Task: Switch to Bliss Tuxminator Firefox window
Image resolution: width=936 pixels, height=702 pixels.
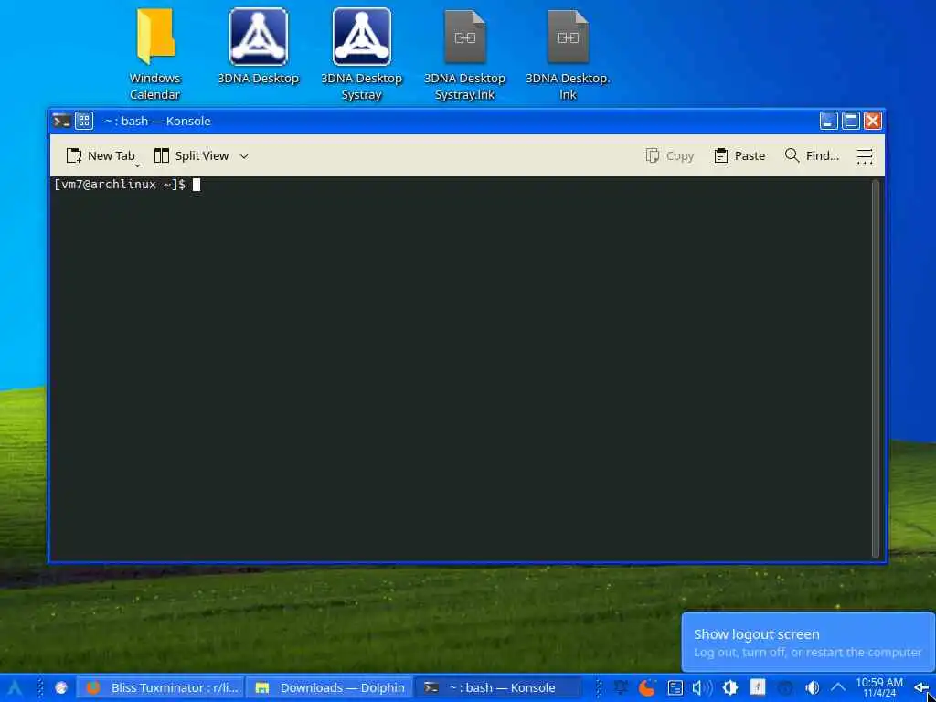Action: 162,688
